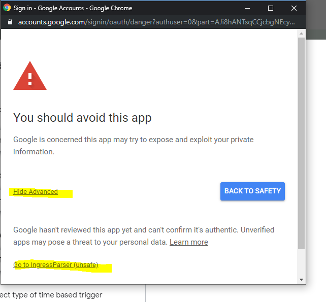Close the Google Accounts sign-in window
This screenshot has width=326, height=302.
[294, 8]
